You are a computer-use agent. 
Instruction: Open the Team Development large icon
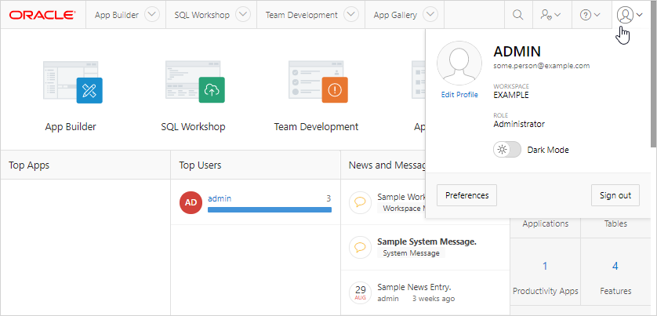[x=318, y=82]
